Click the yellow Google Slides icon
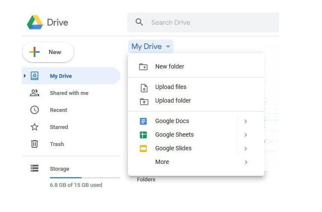This screenshot has height=212, width=322. pos(143,149)
